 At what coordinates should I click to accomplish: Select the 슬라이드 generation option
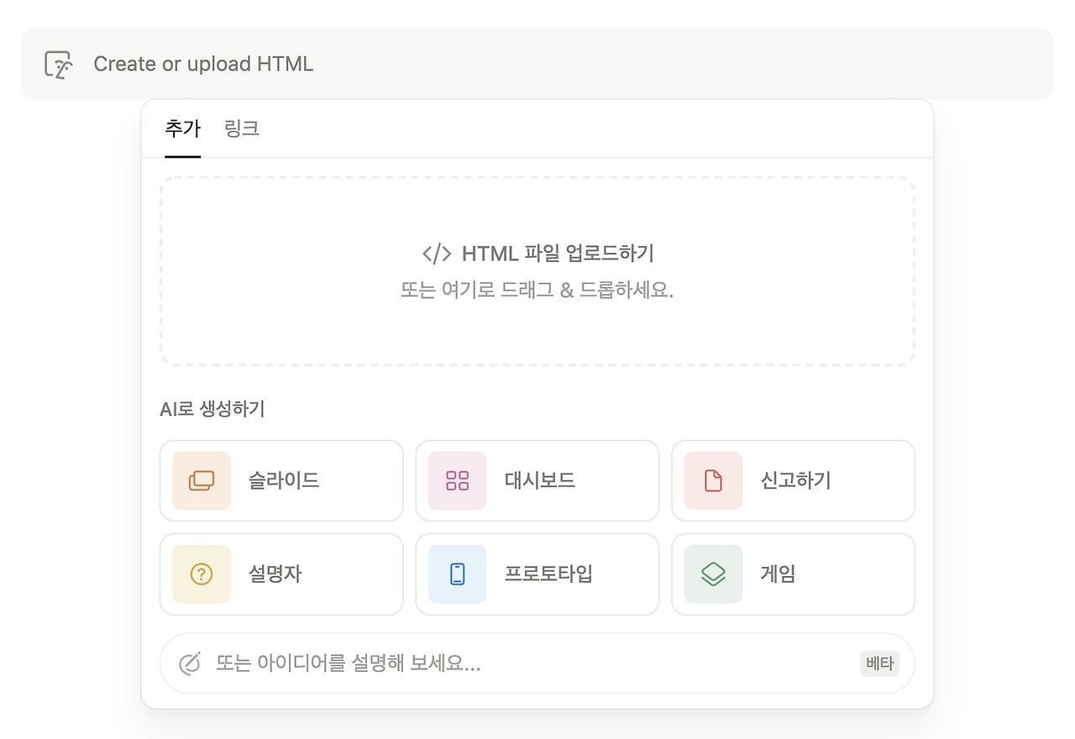(281, 480)
